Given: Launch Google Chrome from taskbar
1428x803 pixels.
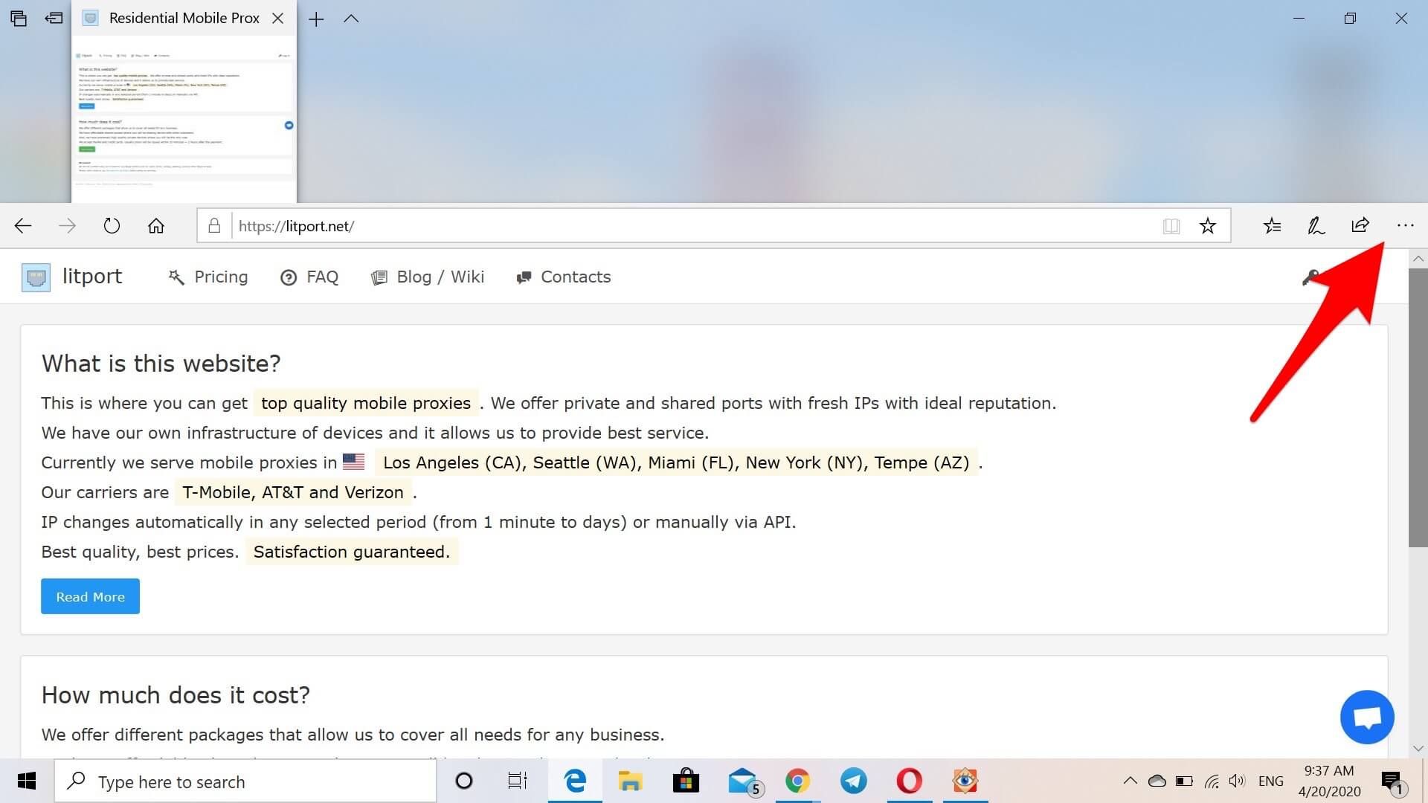Looking at the screenshot, I should click(797, 781).
